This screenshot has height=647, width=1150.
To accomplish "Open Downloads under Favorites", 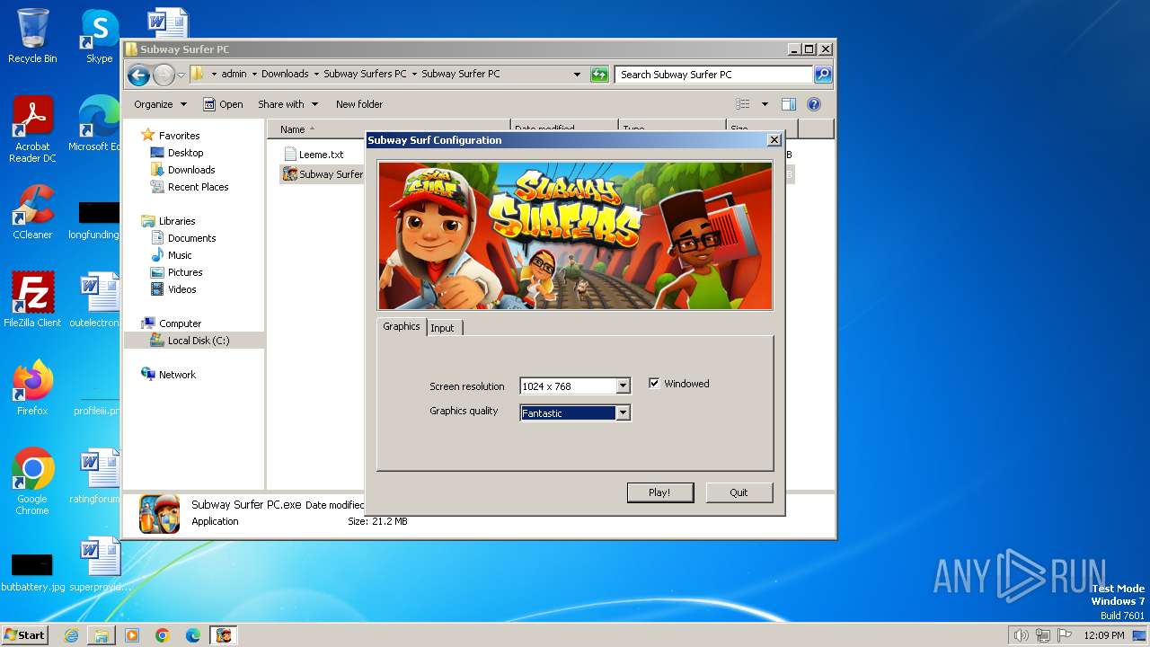I will click(x=191, y=170).
